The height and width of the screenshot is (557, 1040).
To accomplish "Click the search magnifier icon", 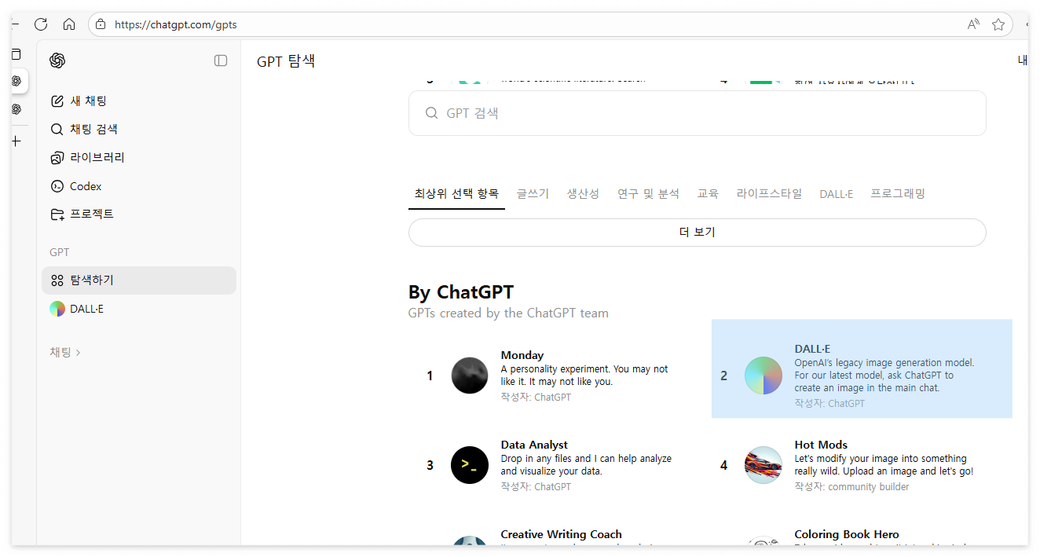I will (431, 113).
